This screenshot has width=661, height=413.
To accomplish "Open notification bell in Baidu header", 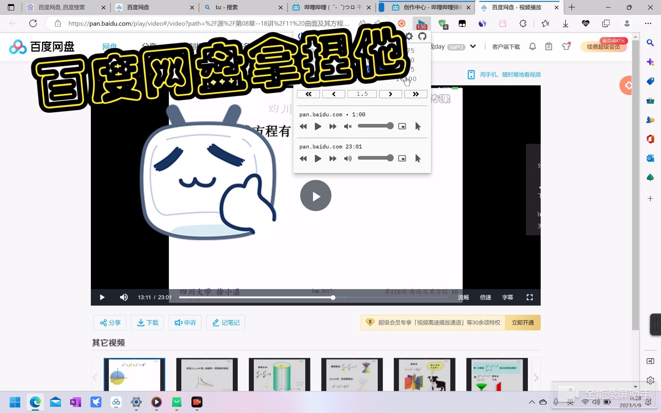I will [532, 47].
